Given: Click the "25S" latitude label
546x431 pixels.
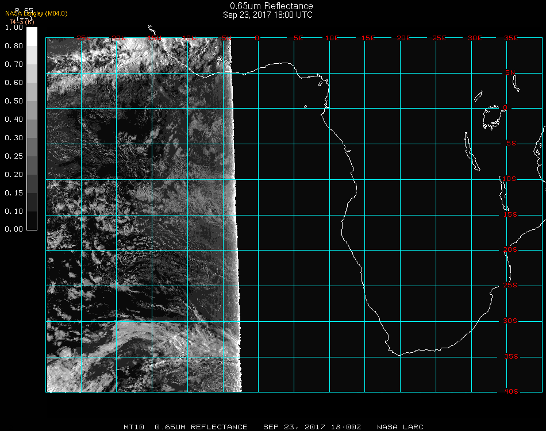Looking at the screenshot, I should (x=510, y=285).
